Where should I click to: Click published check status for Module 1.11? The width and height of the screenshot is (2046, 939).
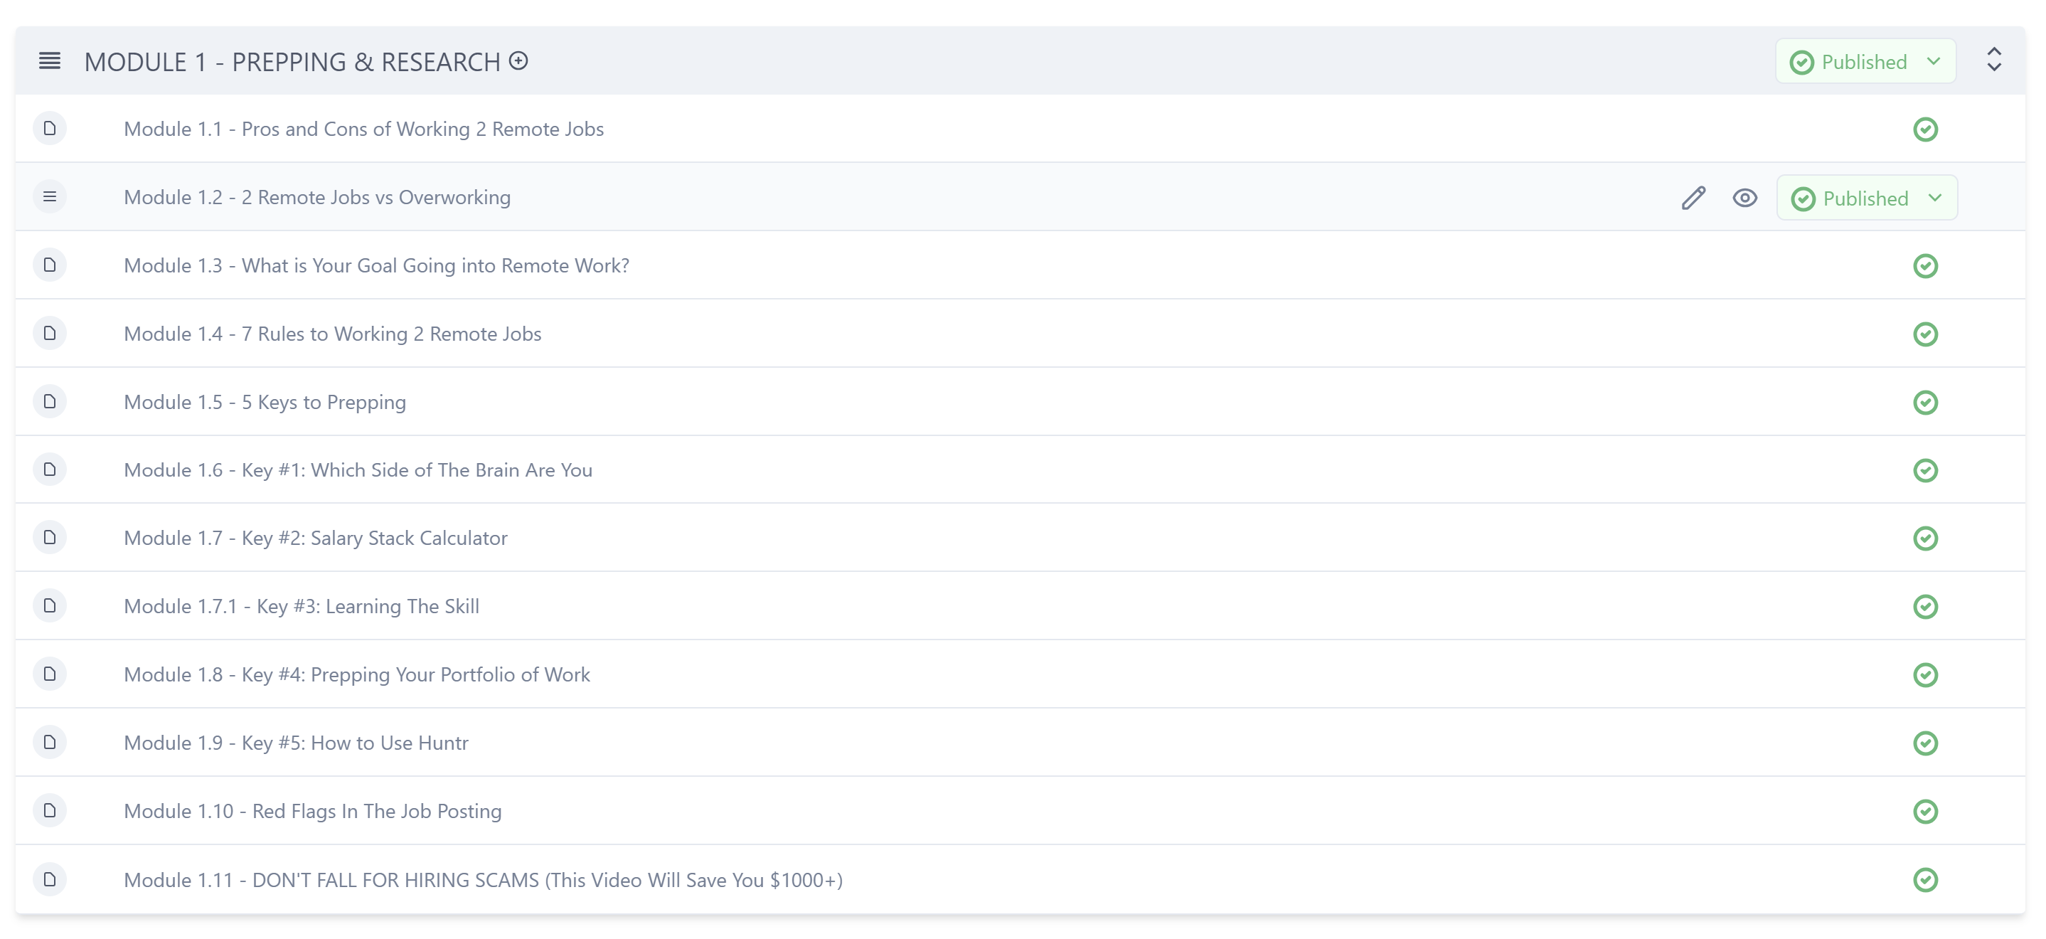1925,880
